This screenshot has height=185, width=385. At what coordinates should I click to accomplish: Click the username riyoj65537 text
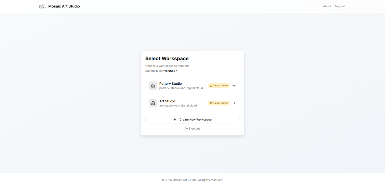point(170,71)
